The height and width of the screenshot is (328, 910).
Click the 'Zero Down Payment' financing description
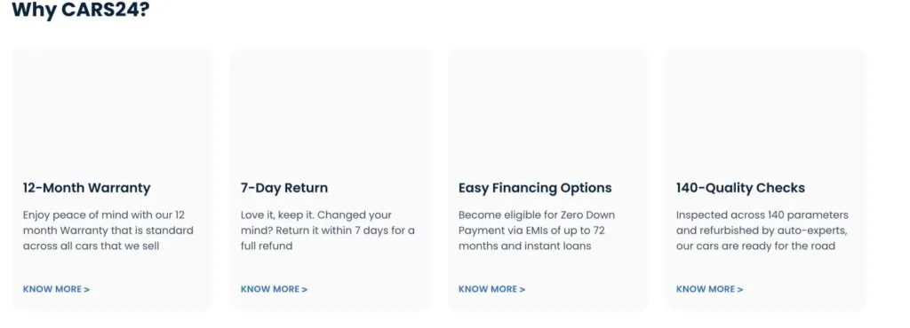coord(537,230)
